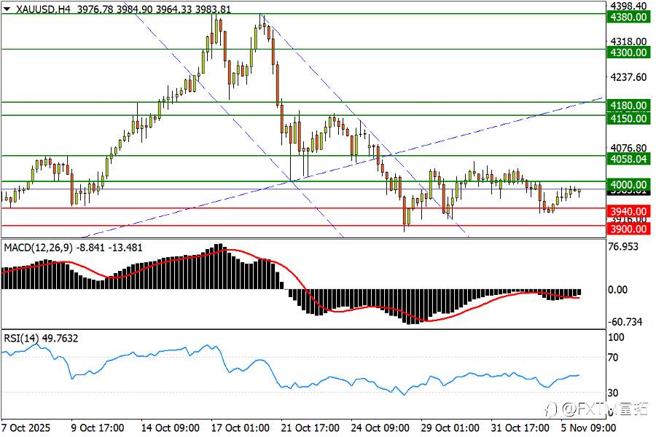
Task: Click the RSI 30 level scale value
Action: pos(613,393)
